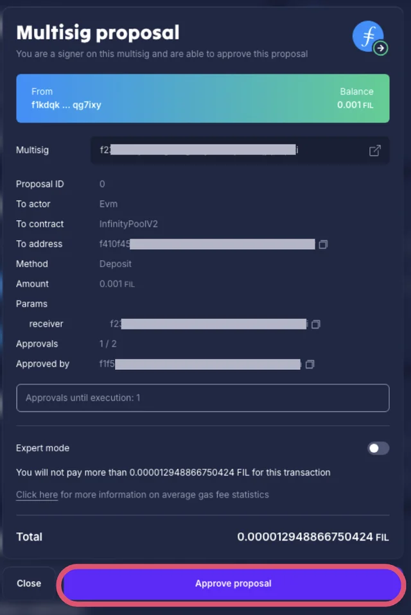Click the InfinityPoolV2 contract name
This screenshot has height=615, width=411.
pos(128,224)
